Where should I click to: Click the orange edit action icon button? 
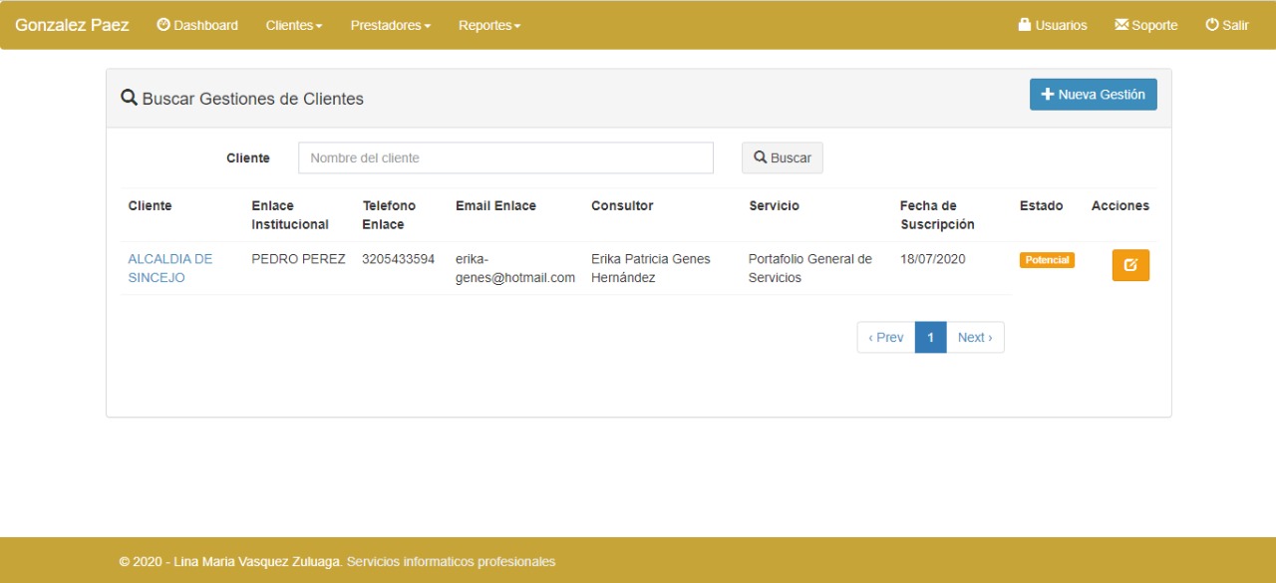1130,265
